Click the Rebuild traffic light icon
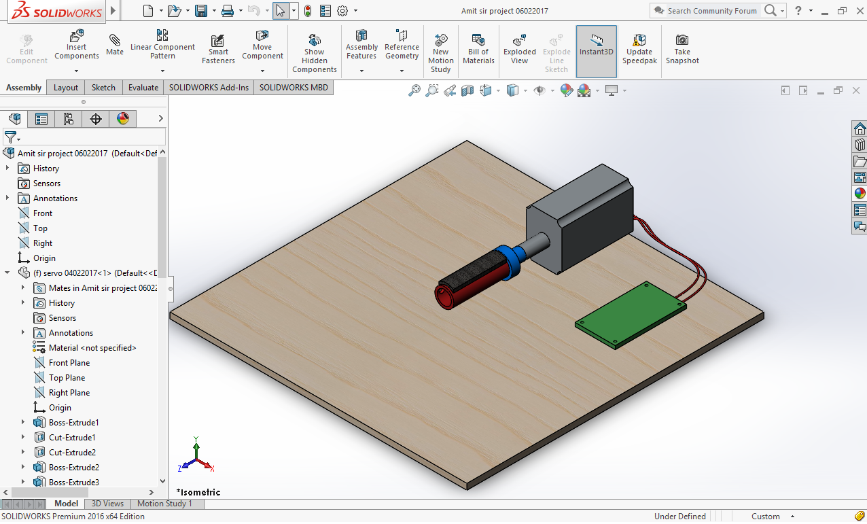 [x=308, y=10]
